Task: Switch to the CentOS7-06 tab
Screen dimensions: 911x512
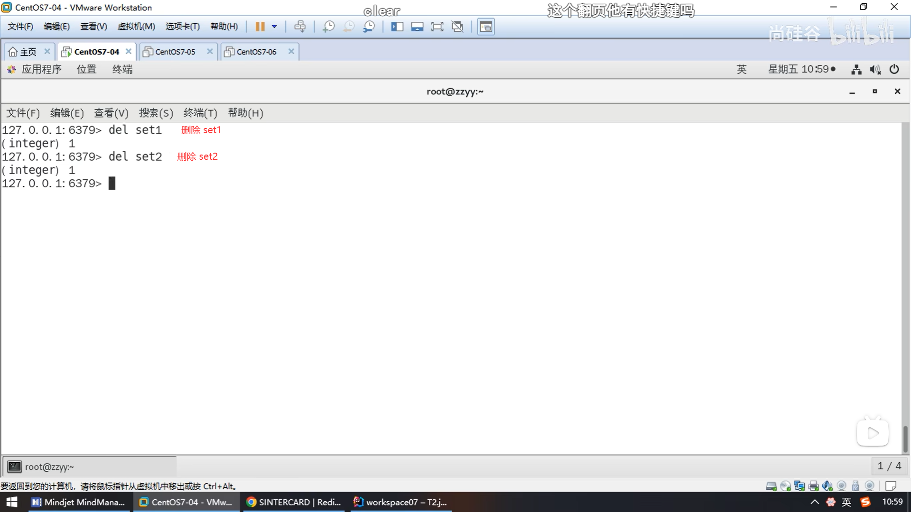Action: point(256,52)
